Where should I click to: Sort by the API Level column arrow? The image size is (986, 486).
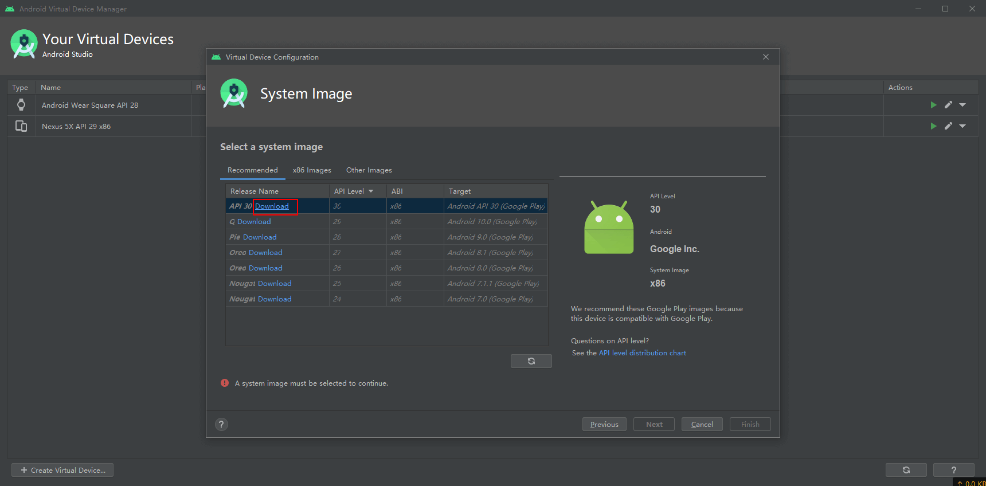click(x=371, y=191)
